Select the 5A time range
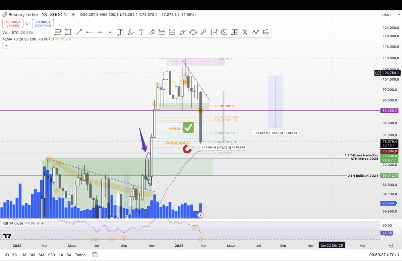 [x=69, y=255]
